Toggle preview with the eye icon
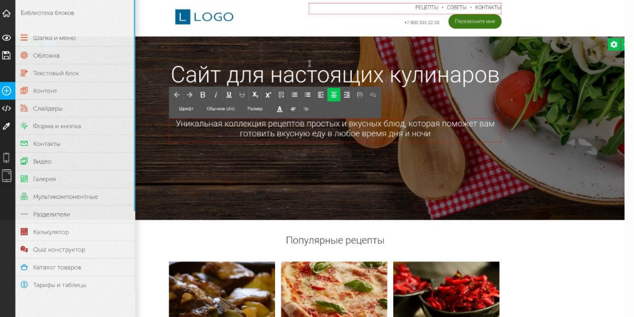The height and width of the screenshot is (317, 634). (x=7, y=38)
